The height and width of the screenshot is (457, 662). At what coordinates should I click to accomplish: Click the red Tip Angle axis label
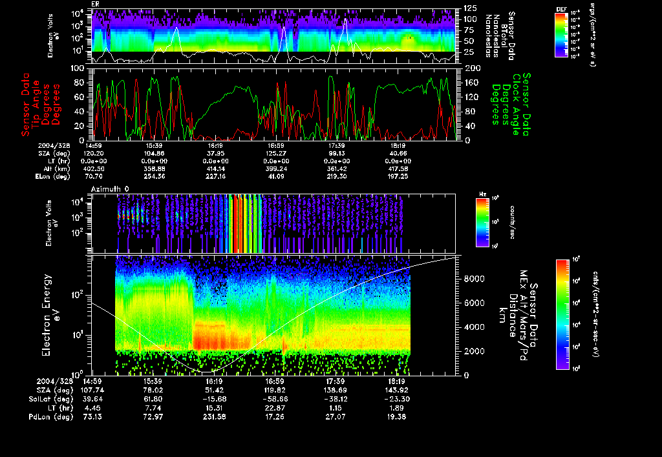click(x=41, y=105)
